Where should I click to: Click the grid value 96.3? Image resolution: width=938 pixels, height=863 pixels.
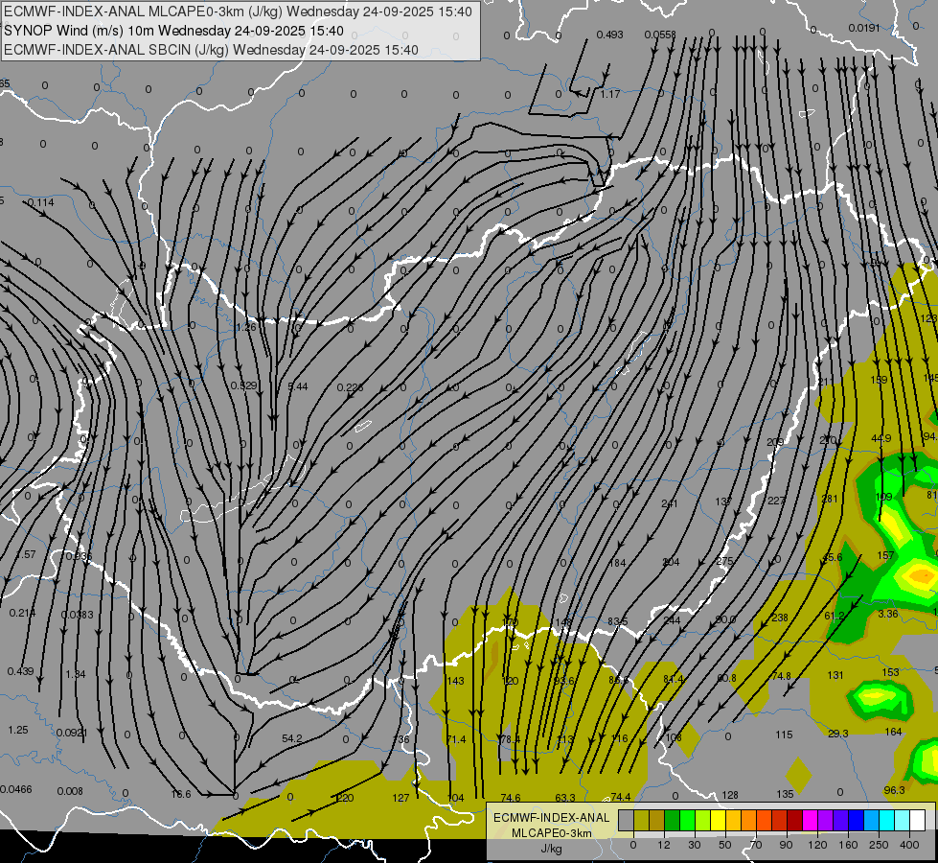tap(894, 790)
